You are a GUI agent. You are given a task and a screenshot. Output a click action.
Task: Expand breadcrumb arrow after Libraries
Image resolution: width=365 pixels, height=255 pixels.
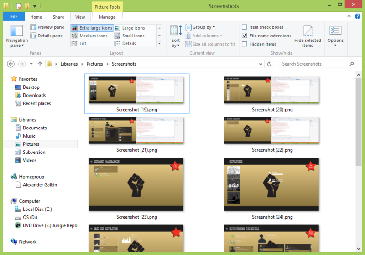click(82, 64)
